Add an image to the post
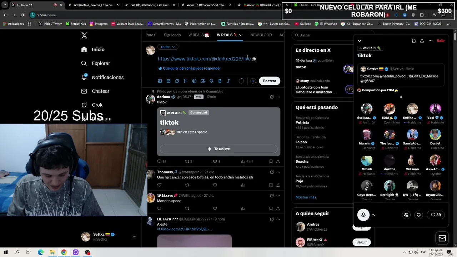Screen dimensions: 457x257 (x=160, y=81)
